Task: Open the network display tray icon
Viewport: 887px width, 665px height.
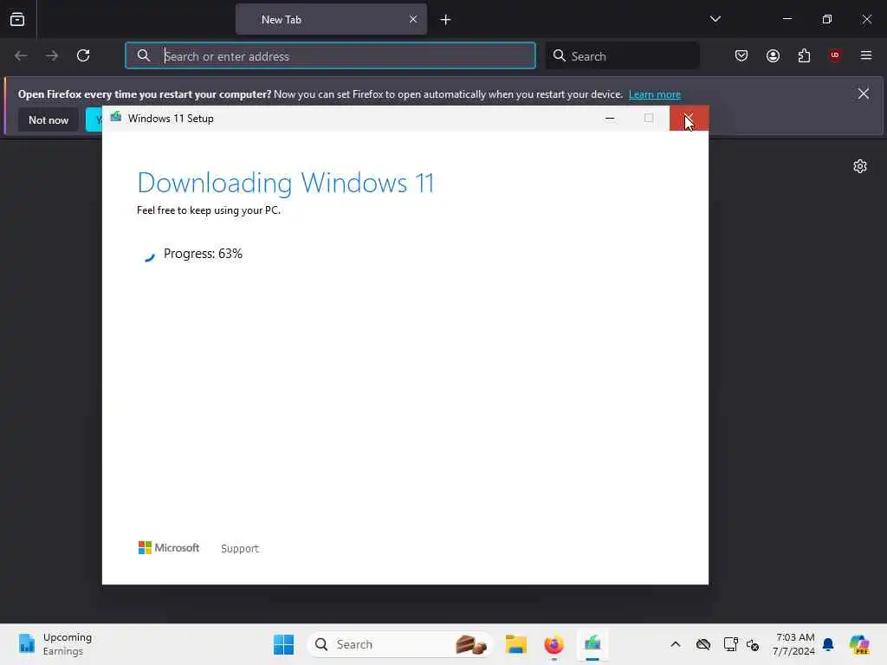Action: 730,644
